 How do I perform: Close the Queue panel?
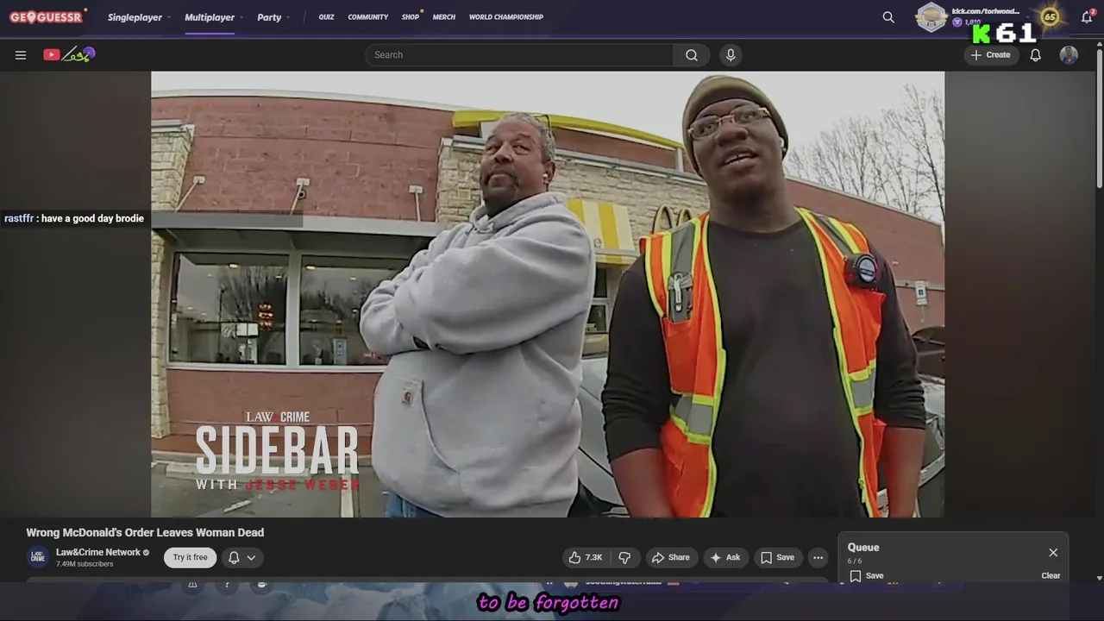(1053, 553)
